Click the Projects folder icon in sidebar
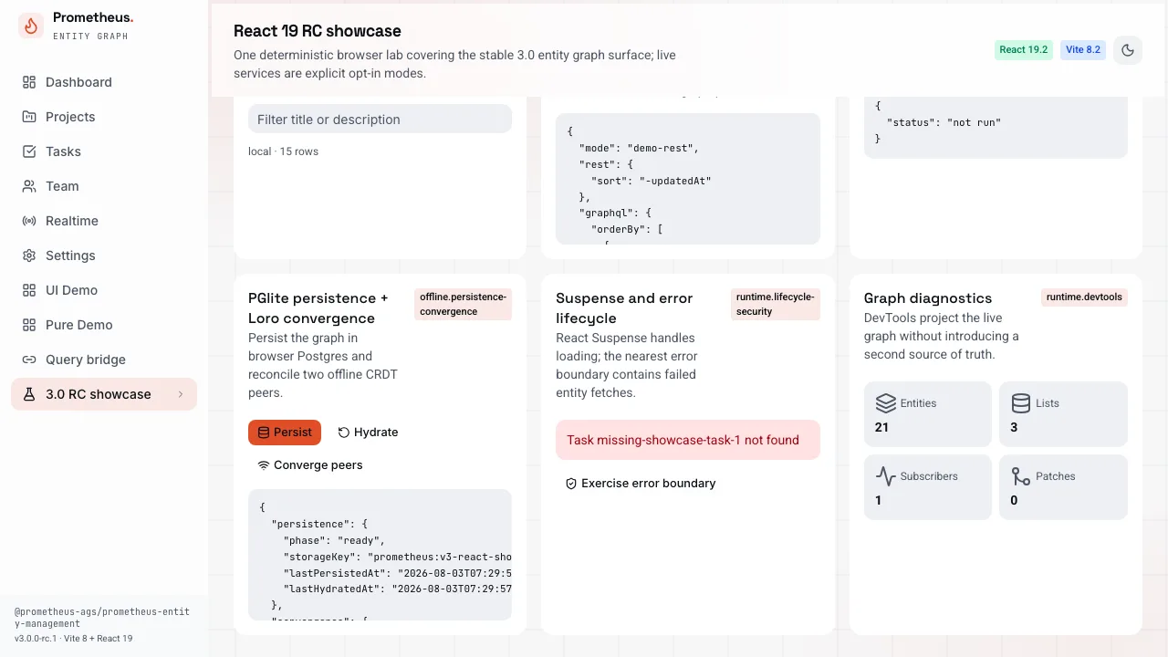The width and height of the screenshot is (1168, 657). pos(29,117)
